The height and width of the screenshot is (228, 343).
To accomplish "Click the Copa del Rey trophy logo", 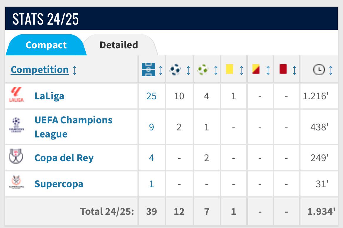I will (16, 156).
